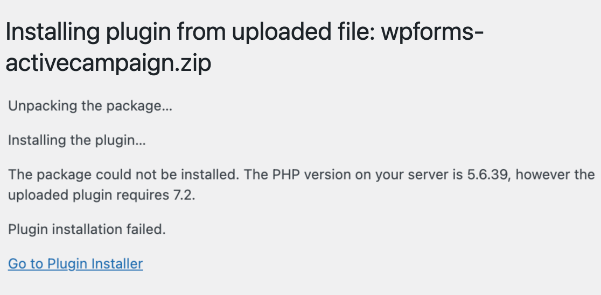
Task: Open the Go to Plugin Installer link
Action: 75,264
